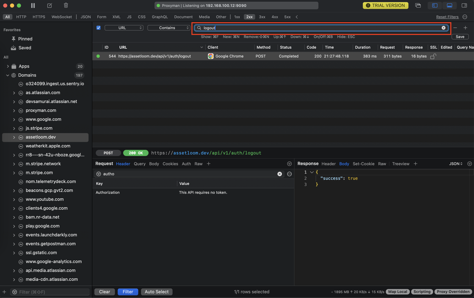The height and width of the screenshot is (298, 474).
Task: Open the JSON format dropdown
Action: coord(455,164)
